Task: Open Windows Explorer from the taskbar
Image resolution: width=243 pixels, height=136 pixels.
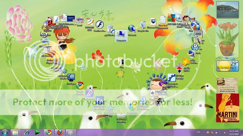Action: [x=15, y=133]
